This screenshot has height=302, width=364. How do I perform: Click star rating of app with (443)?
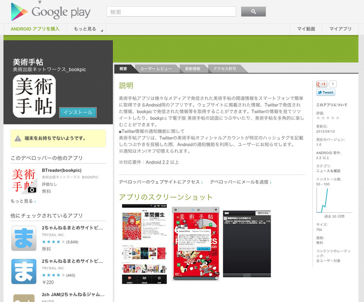coord(54,275)
